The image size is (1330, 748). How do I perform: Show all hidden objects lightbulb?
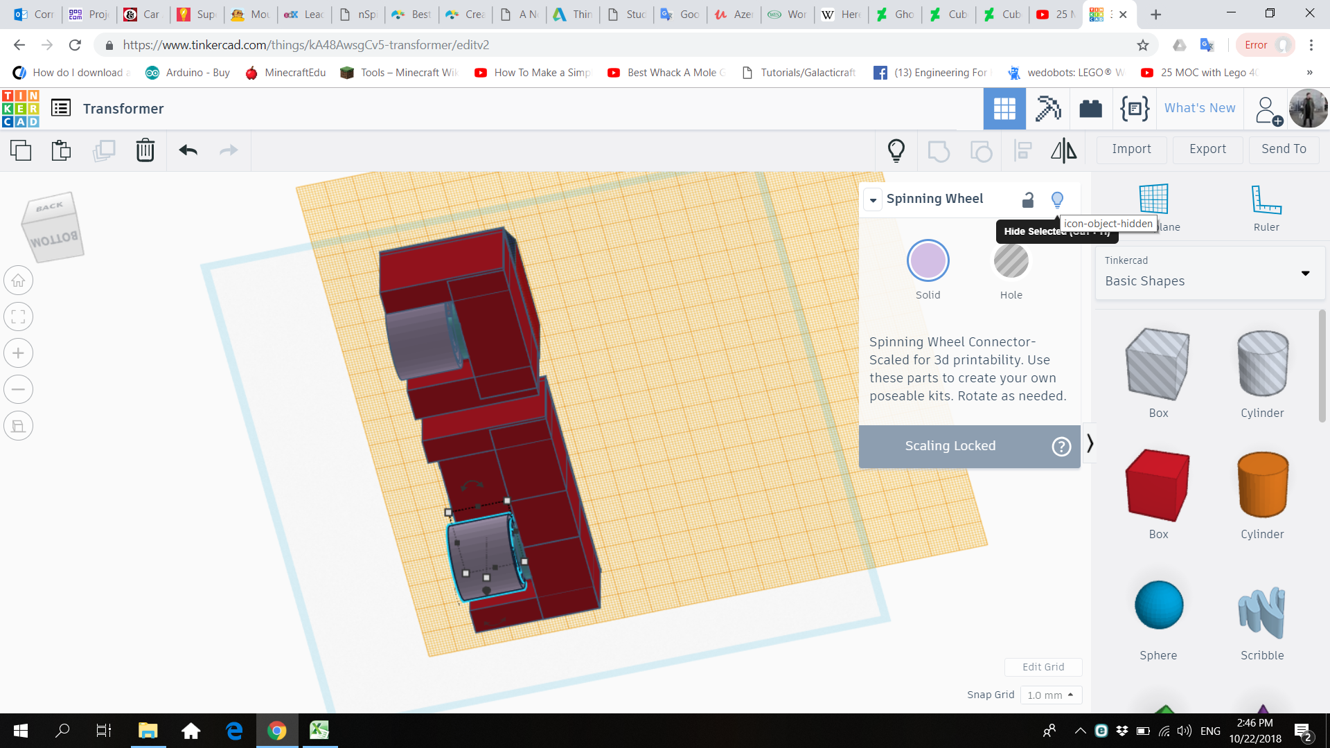point(896,150)
